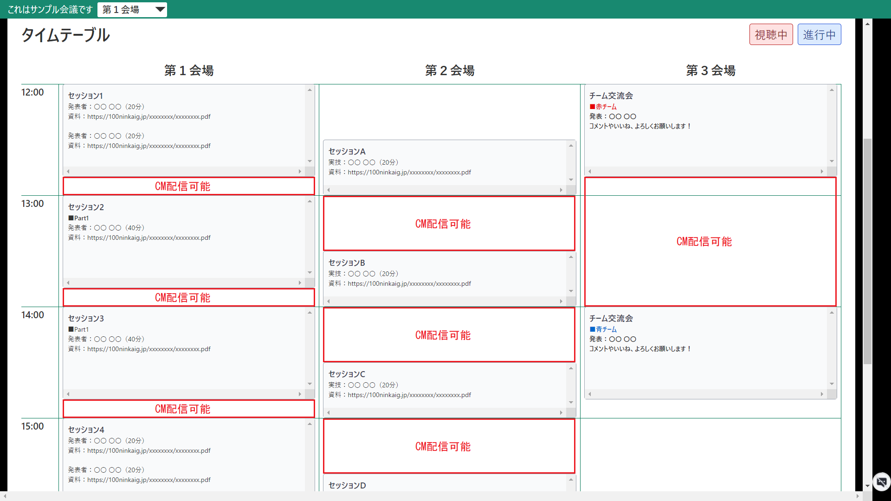Click the main vertical page scrollbar thumb
The image size is (891, 501).
(x=867, y=250)
